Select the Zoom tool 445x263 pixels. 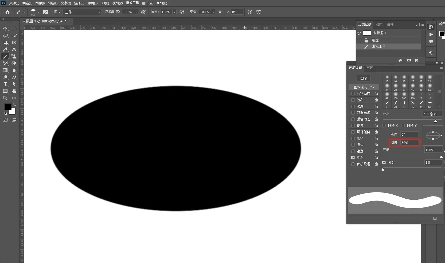tap(5, 98)
